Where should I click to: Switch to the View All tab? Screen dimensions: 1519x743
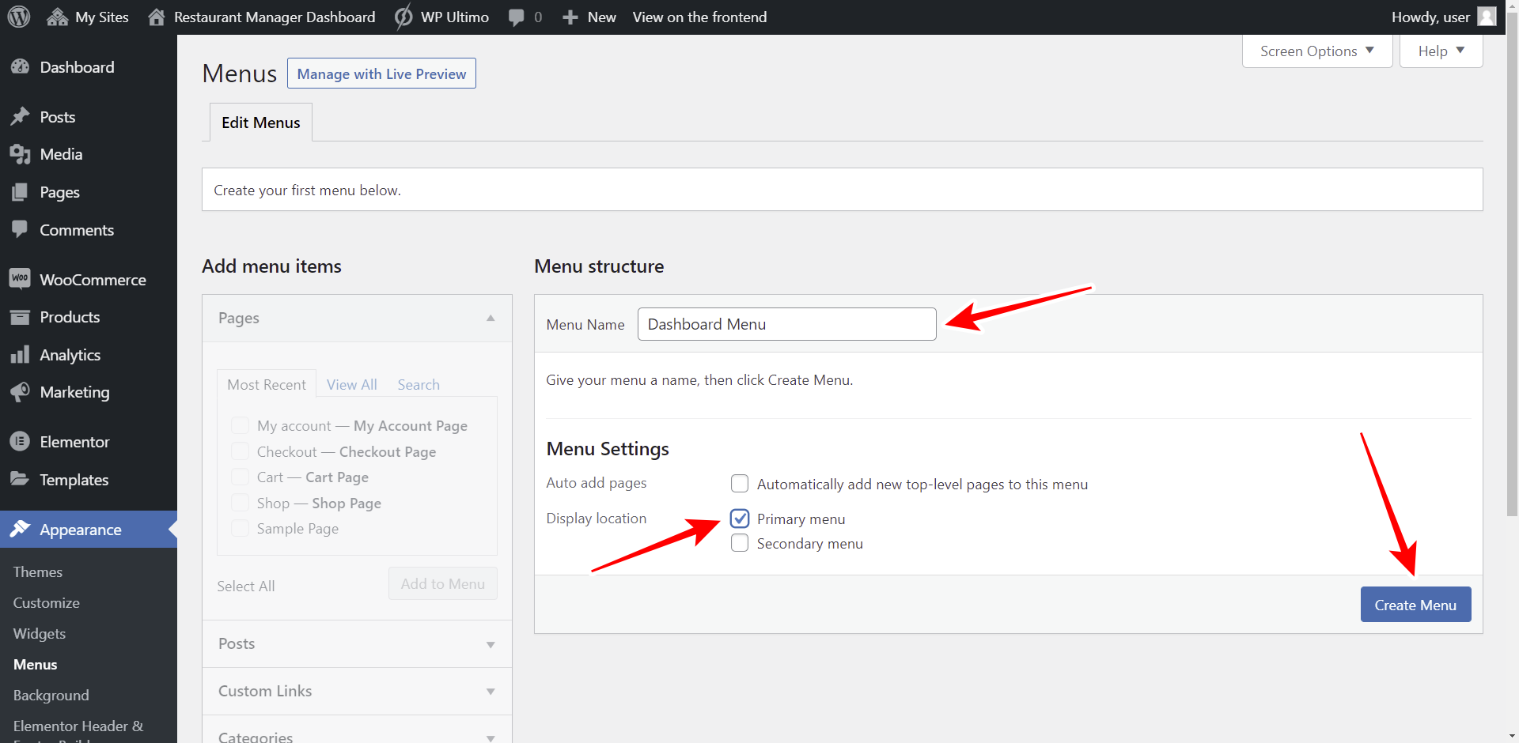(x=352, y=385)
